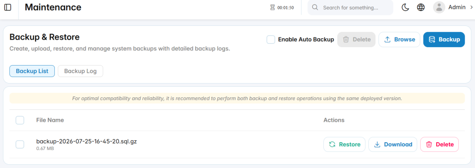The width and height of the screenshot is (475, 168).
Task: Switch to dark mode with moon icon
Action: point(405,7)
